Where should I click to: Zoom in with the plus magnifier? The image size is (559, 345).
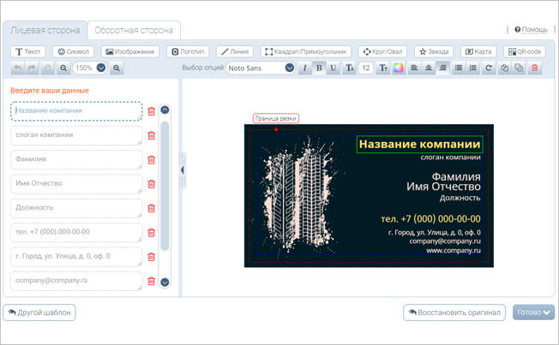click(x=117, y=68)
